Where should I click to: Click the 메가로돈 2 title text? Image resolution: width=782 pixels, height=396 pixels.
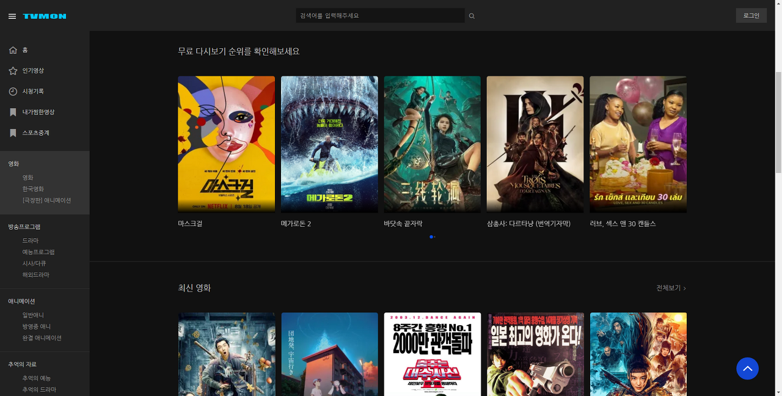[296, 224]
